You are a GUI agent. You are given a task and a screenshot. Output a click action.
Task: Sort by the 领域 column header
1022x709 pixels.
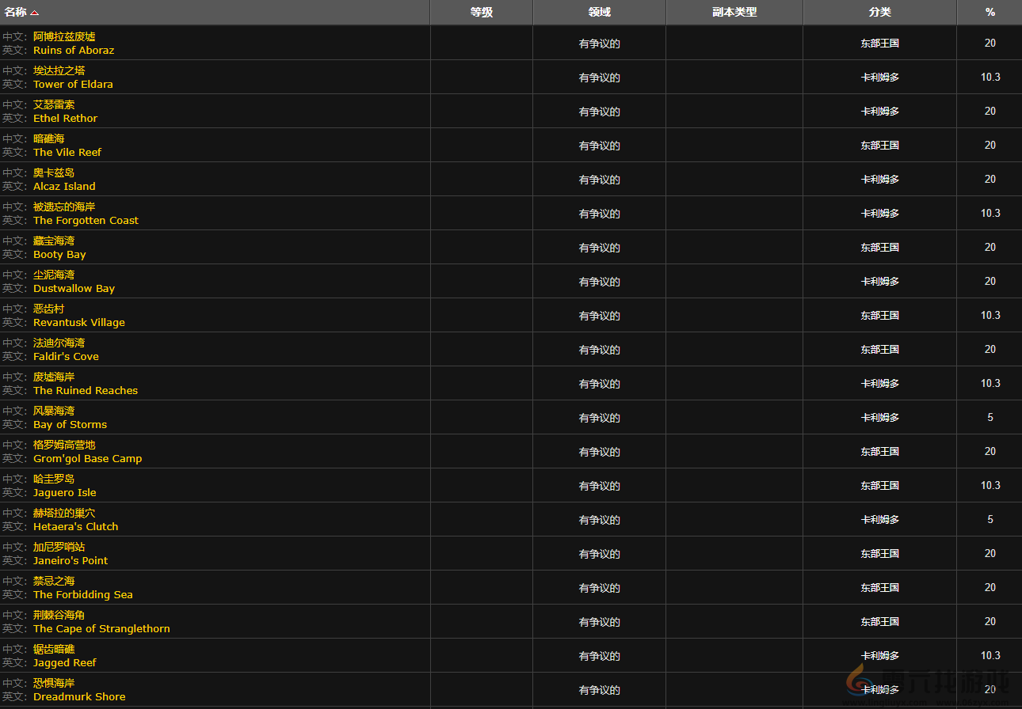click(599, 12)
